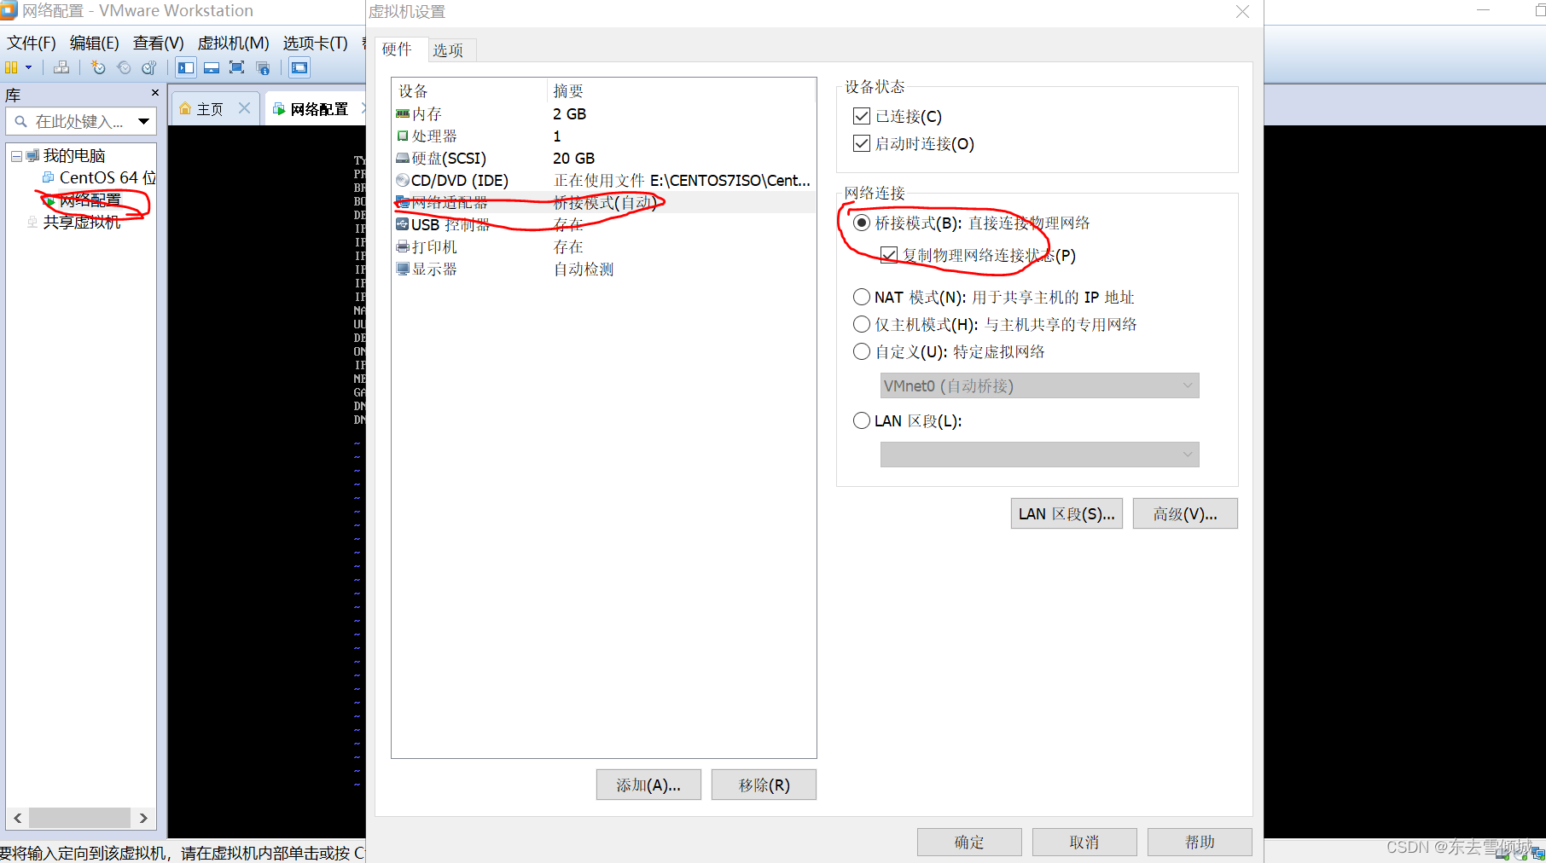Switch to the 硬件 tab in settings
This screenshot has width=1546, height=863.
(x=397, y=49)
